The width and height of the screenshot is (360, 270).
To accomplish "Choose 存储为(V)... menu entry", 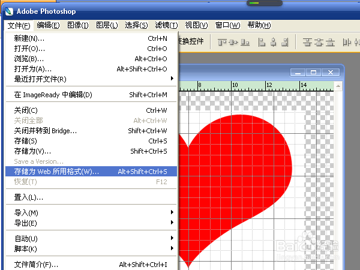I will 91,151.
